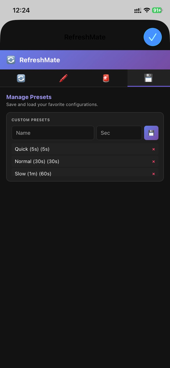Click the Sec input field
Image resolution: width=170 pixels, height=368 pixels.
click(x=119, y=133)
